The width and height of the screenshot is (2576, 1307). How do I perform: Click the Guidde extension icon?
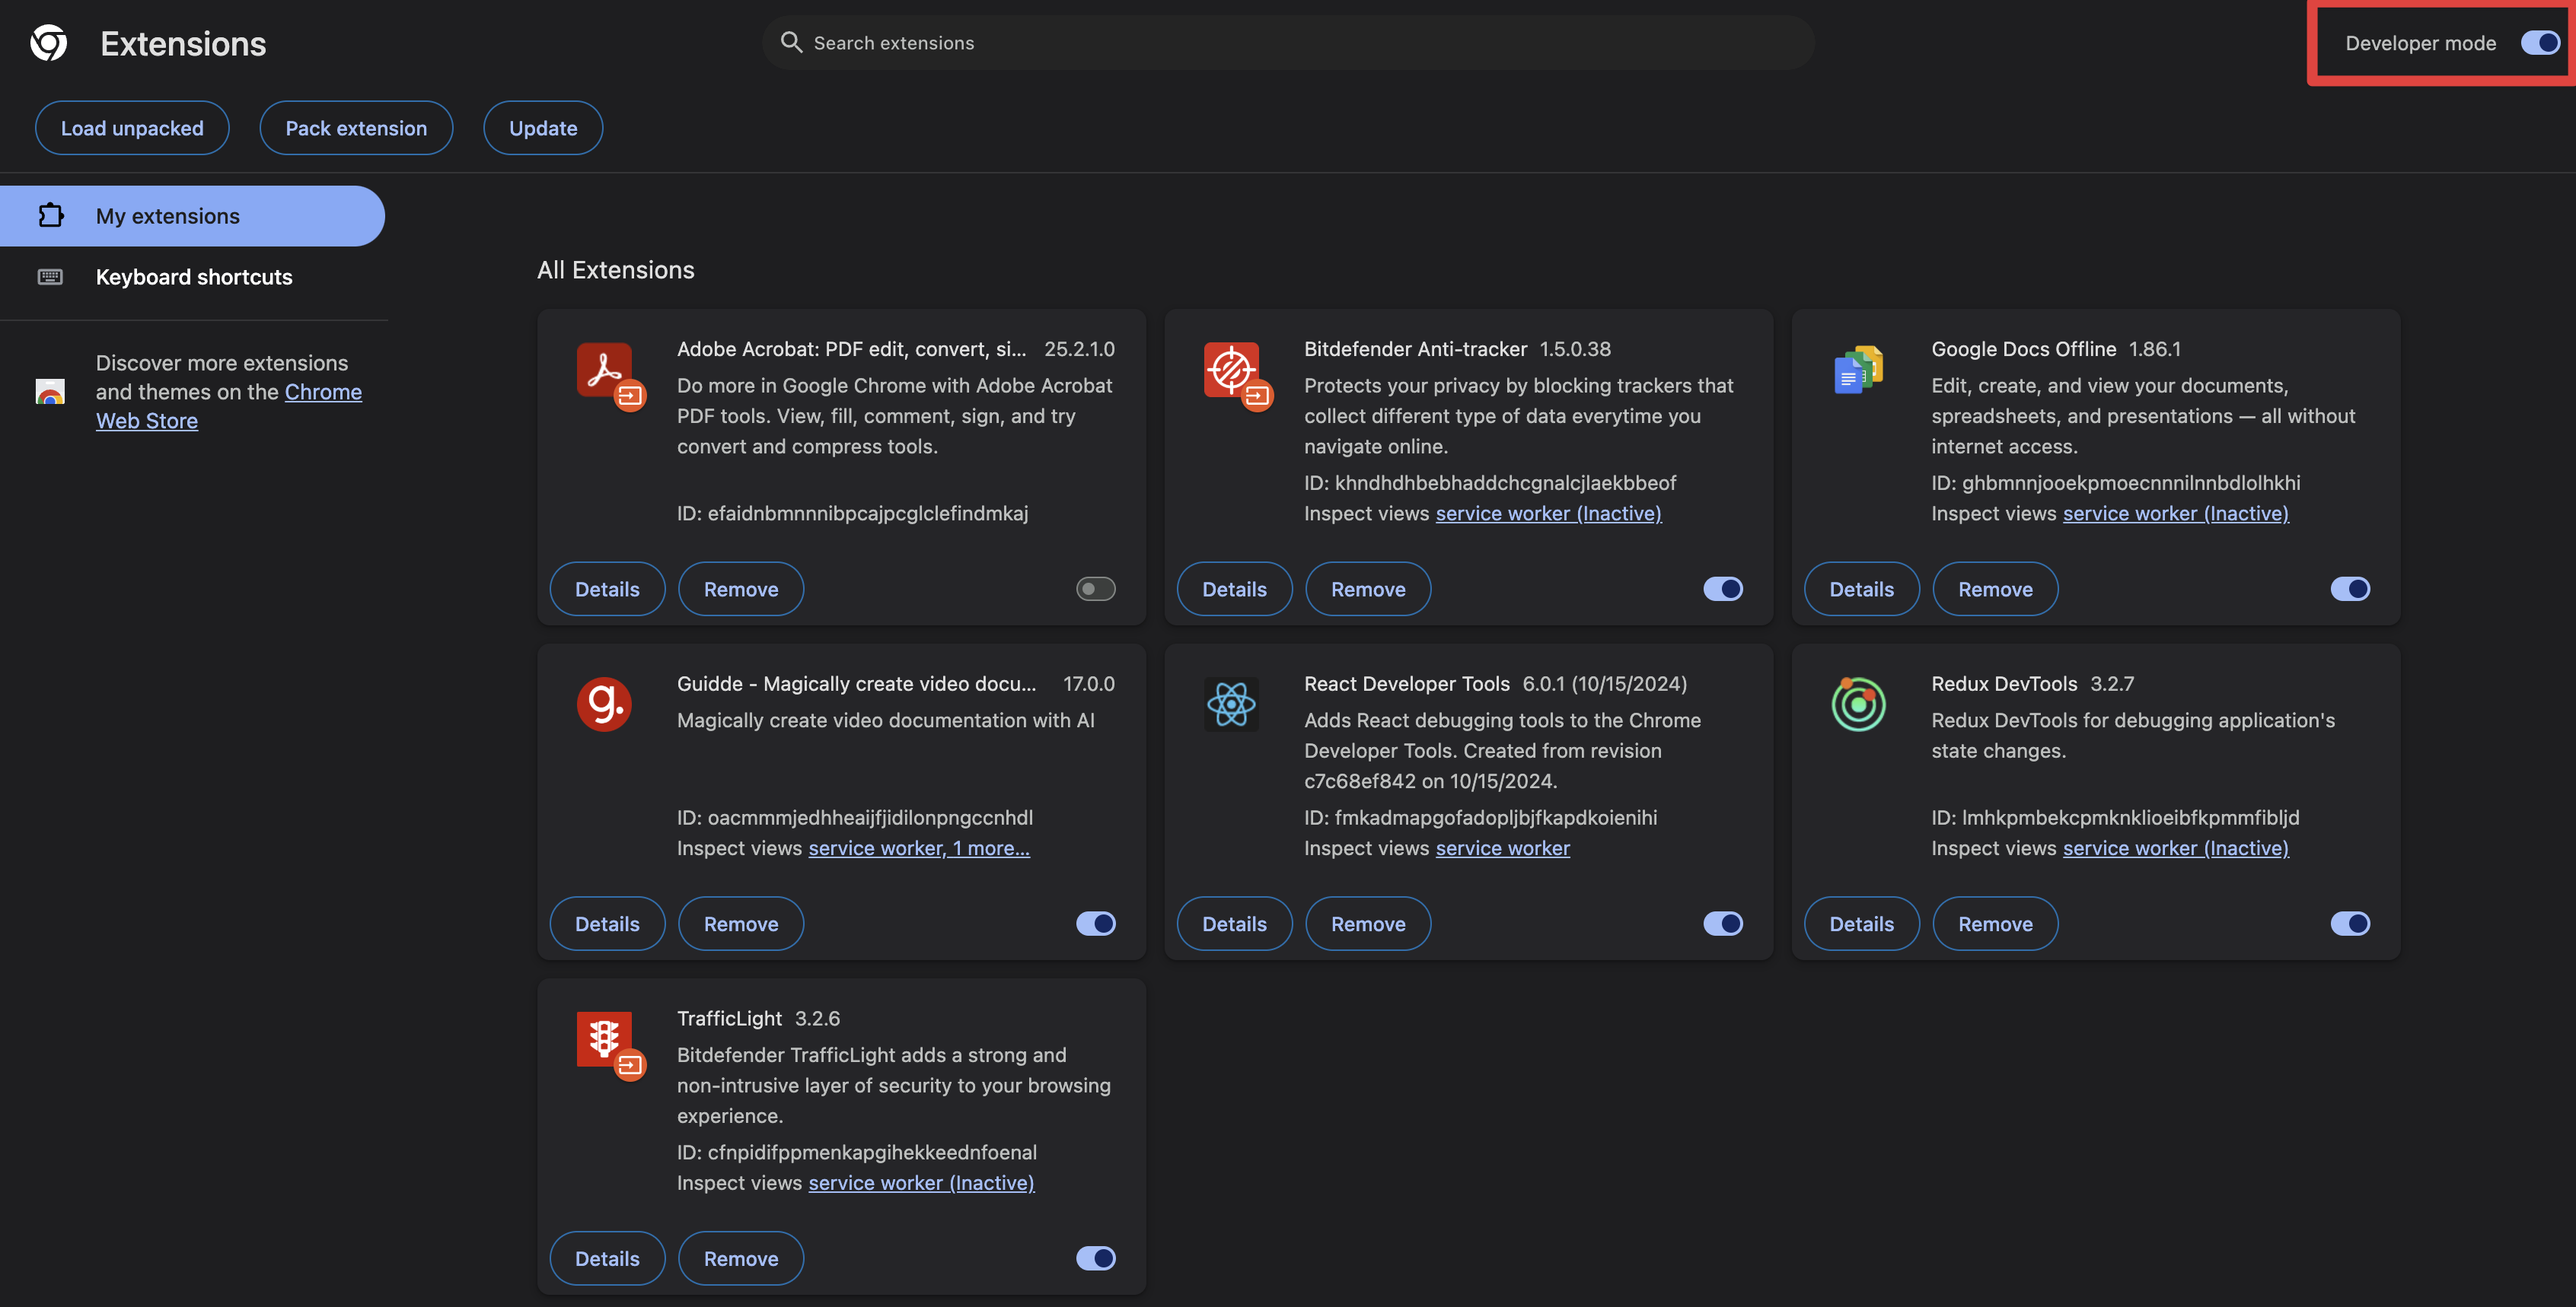coord(604,704)
